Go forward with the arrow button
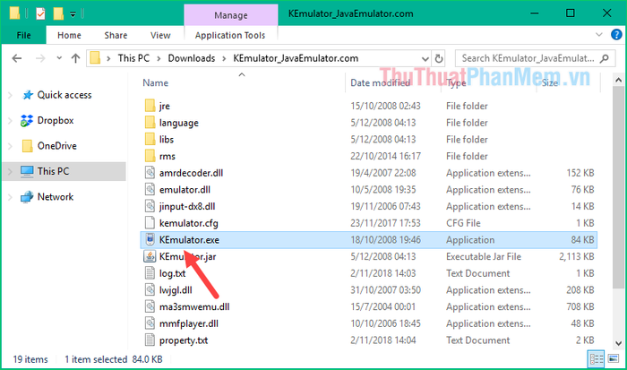This screenshot has height=370, width=627. pyautogui.click(x=40, y=58)
